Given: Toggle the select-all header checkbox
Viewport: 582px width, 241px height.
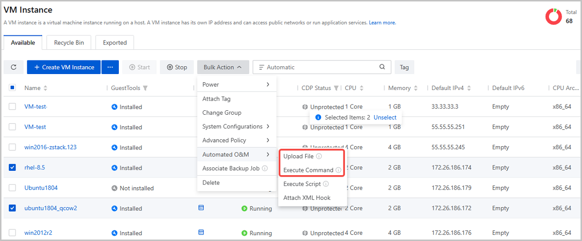Looking at the screenshot, I should [13, 88].
